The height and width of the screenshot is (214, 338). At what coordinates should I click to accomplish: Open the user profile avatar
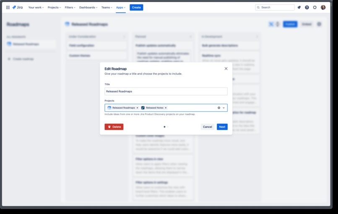click(323, 7)
